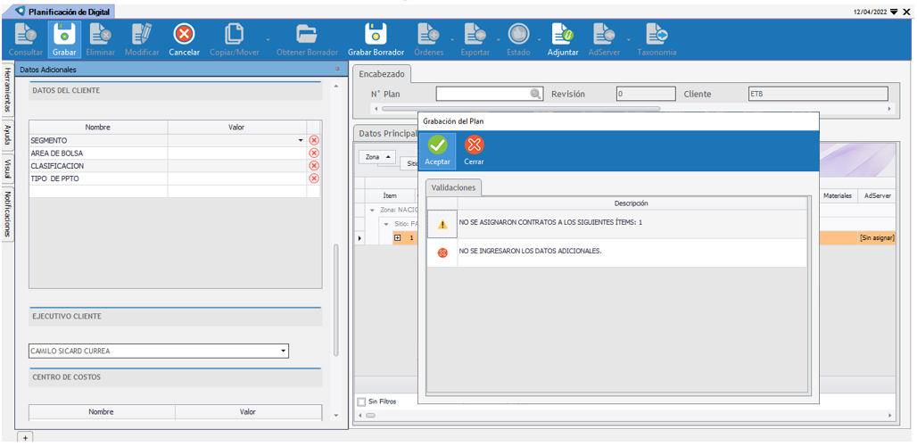This screenshot has height=447, width=917.
Task: Click the N° Plan input field
Action: coord(482,94)
